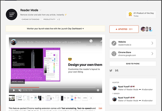Open Ryzal Yusoff's hunter profile name
The width and height of the screenshot is (162, 111).
click(124, 86)
